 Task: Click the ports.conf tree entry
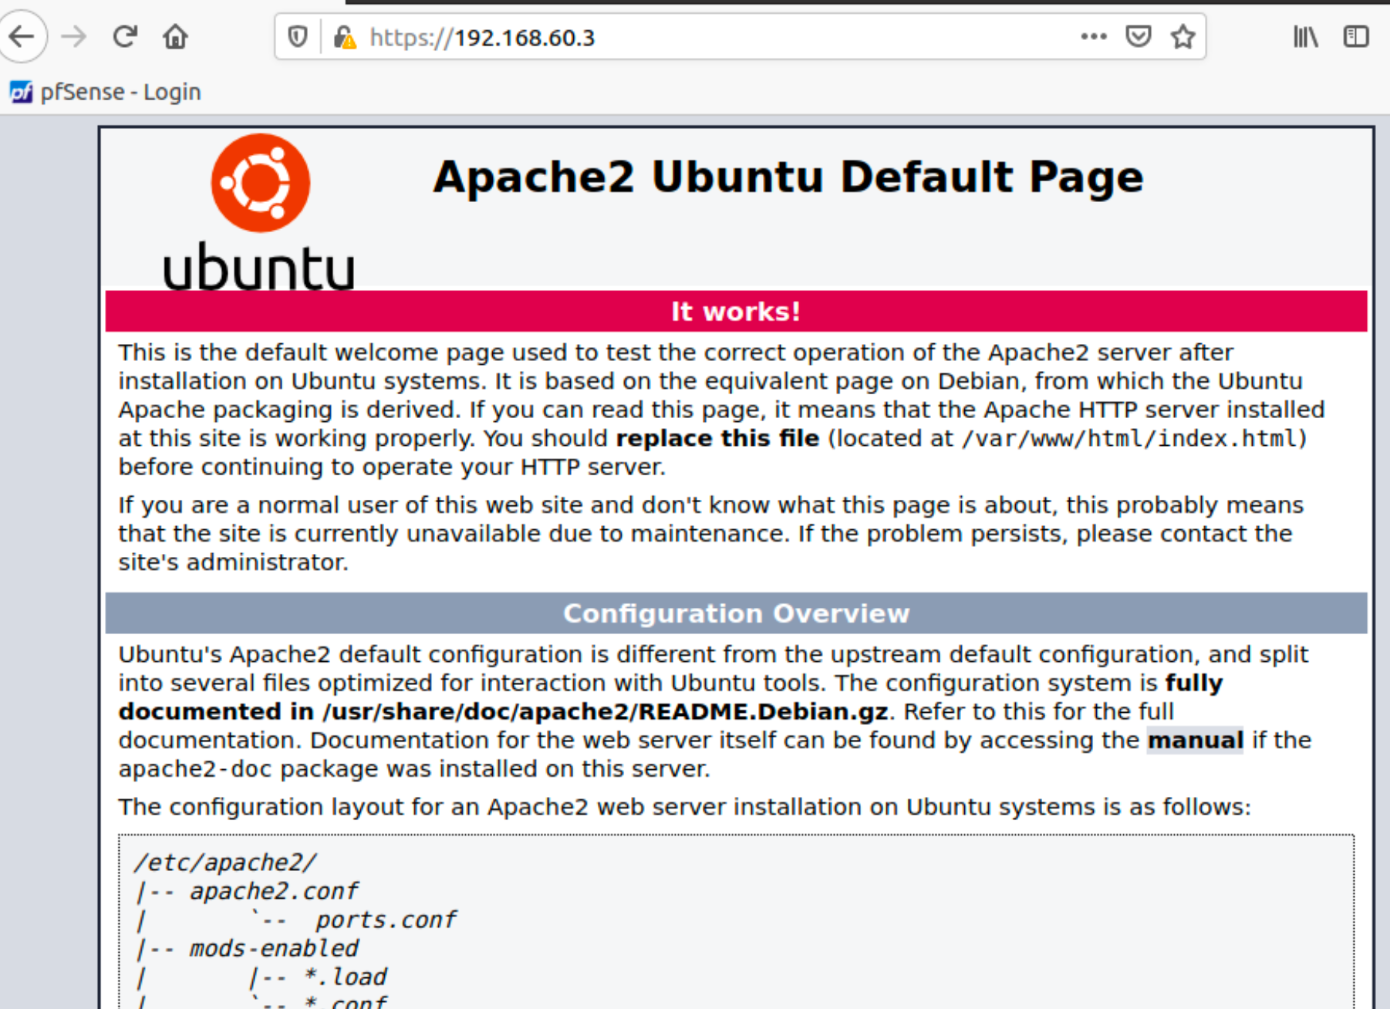[386, 920]
